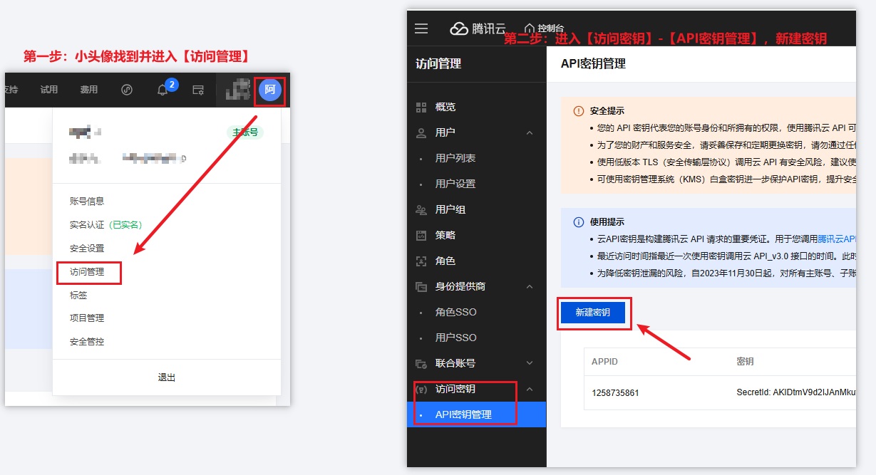This screenshot has height=475, width=876.
Task: Click the green 主账号 badge
Action: pyautogui.click(x=245, y=132)
